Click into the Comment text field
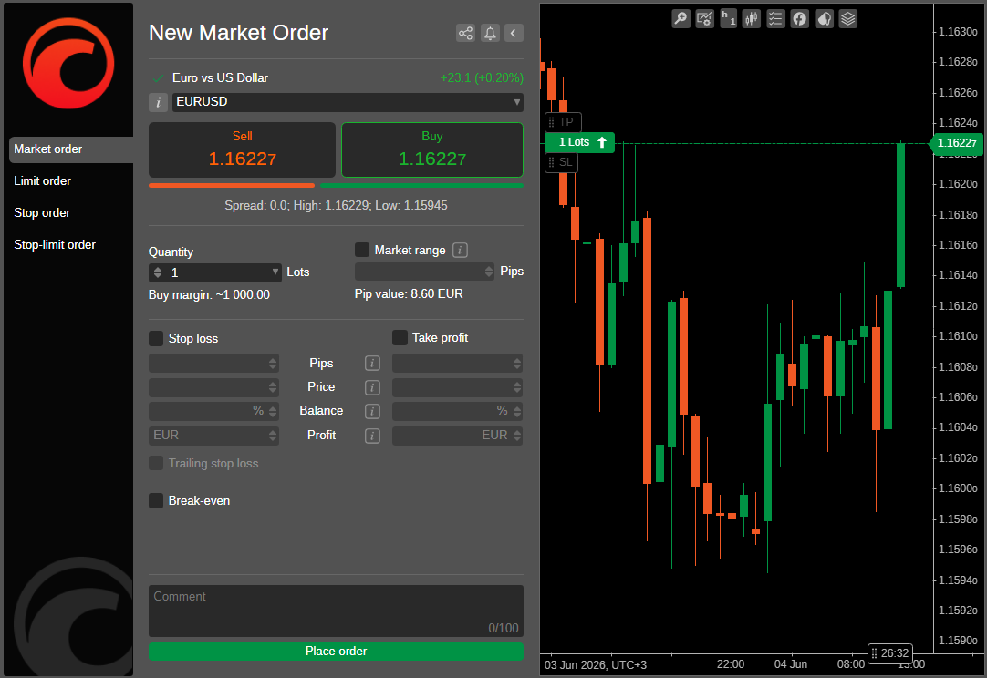987x678 pixels. tap(336, 611)
